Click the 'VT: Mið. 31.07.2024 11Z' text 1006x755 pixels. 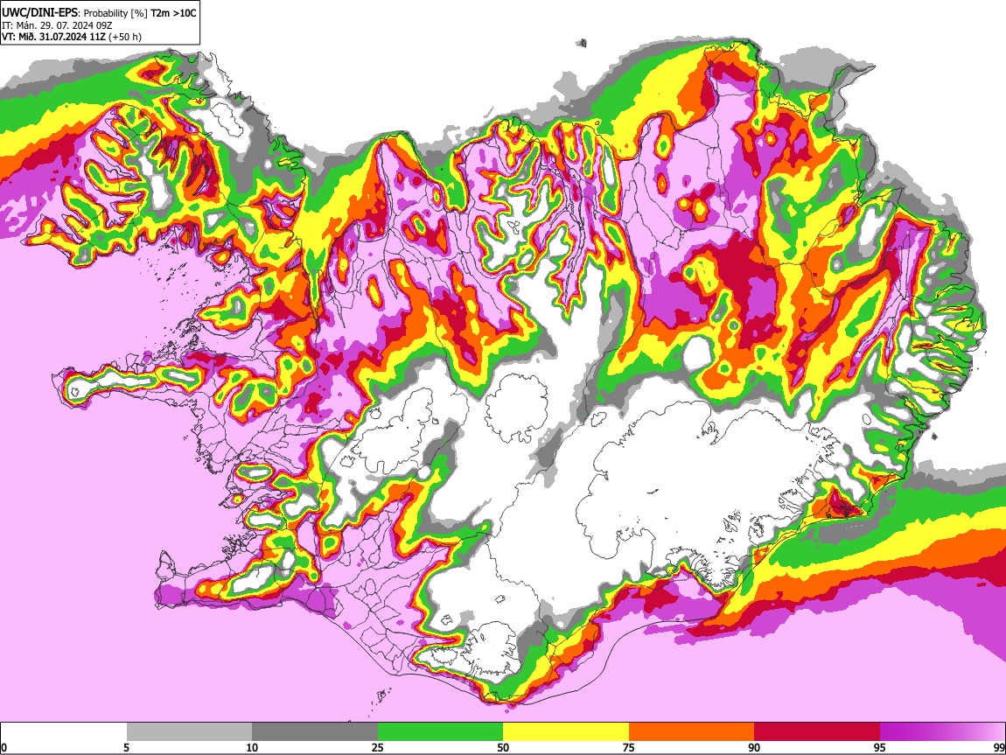click(53, 37)
